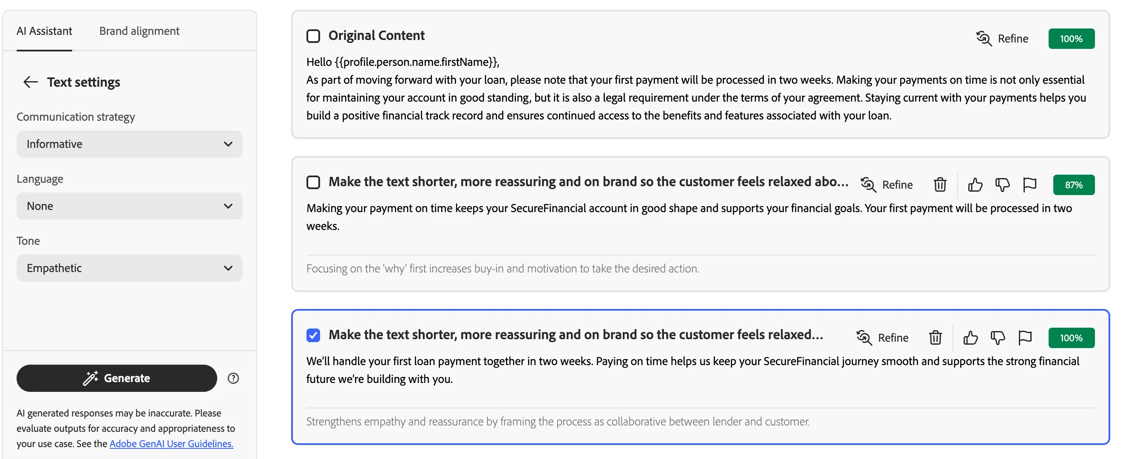The image size is (1123, 459).
Task: Expand the Communication strategy Informative dropdown
Action: (130, 144)
